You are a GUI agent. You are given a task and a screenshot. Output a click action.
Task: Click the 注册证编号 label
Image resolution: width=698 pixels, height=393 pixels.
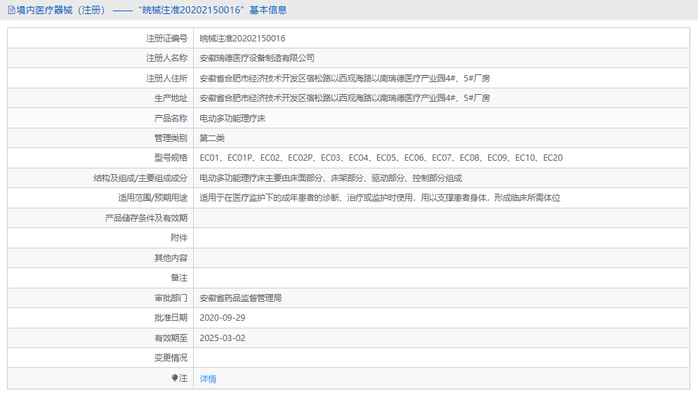click(x=167, y=39)
